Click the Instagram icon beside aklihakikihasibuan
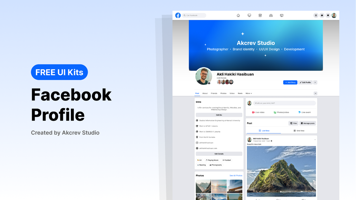This screenshot has width=356, height=200. click(197, 143)
